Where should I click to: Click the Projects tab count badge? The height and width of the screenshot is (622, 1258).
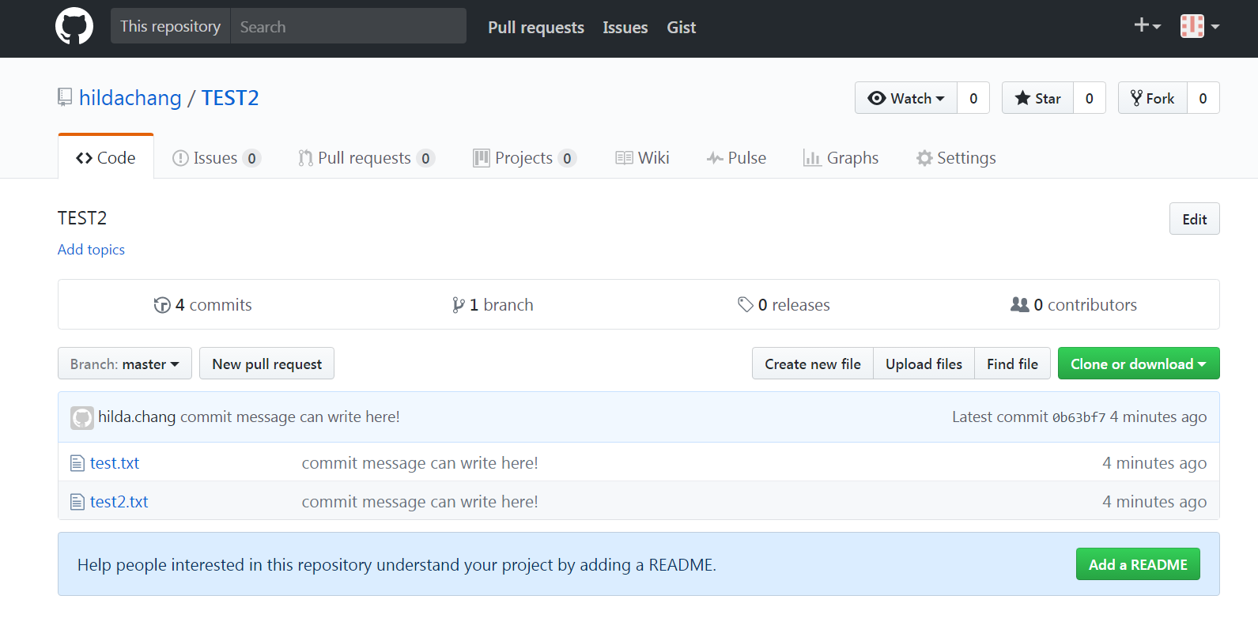click(567, 158)
